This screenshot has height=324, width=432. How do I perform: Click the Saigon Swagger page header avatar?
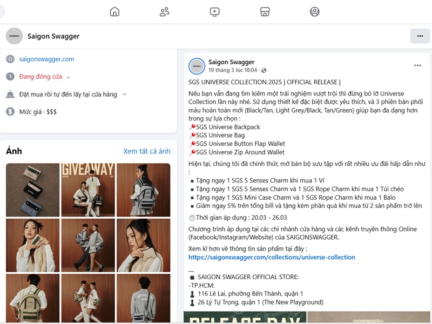click(x=15, y=36)
